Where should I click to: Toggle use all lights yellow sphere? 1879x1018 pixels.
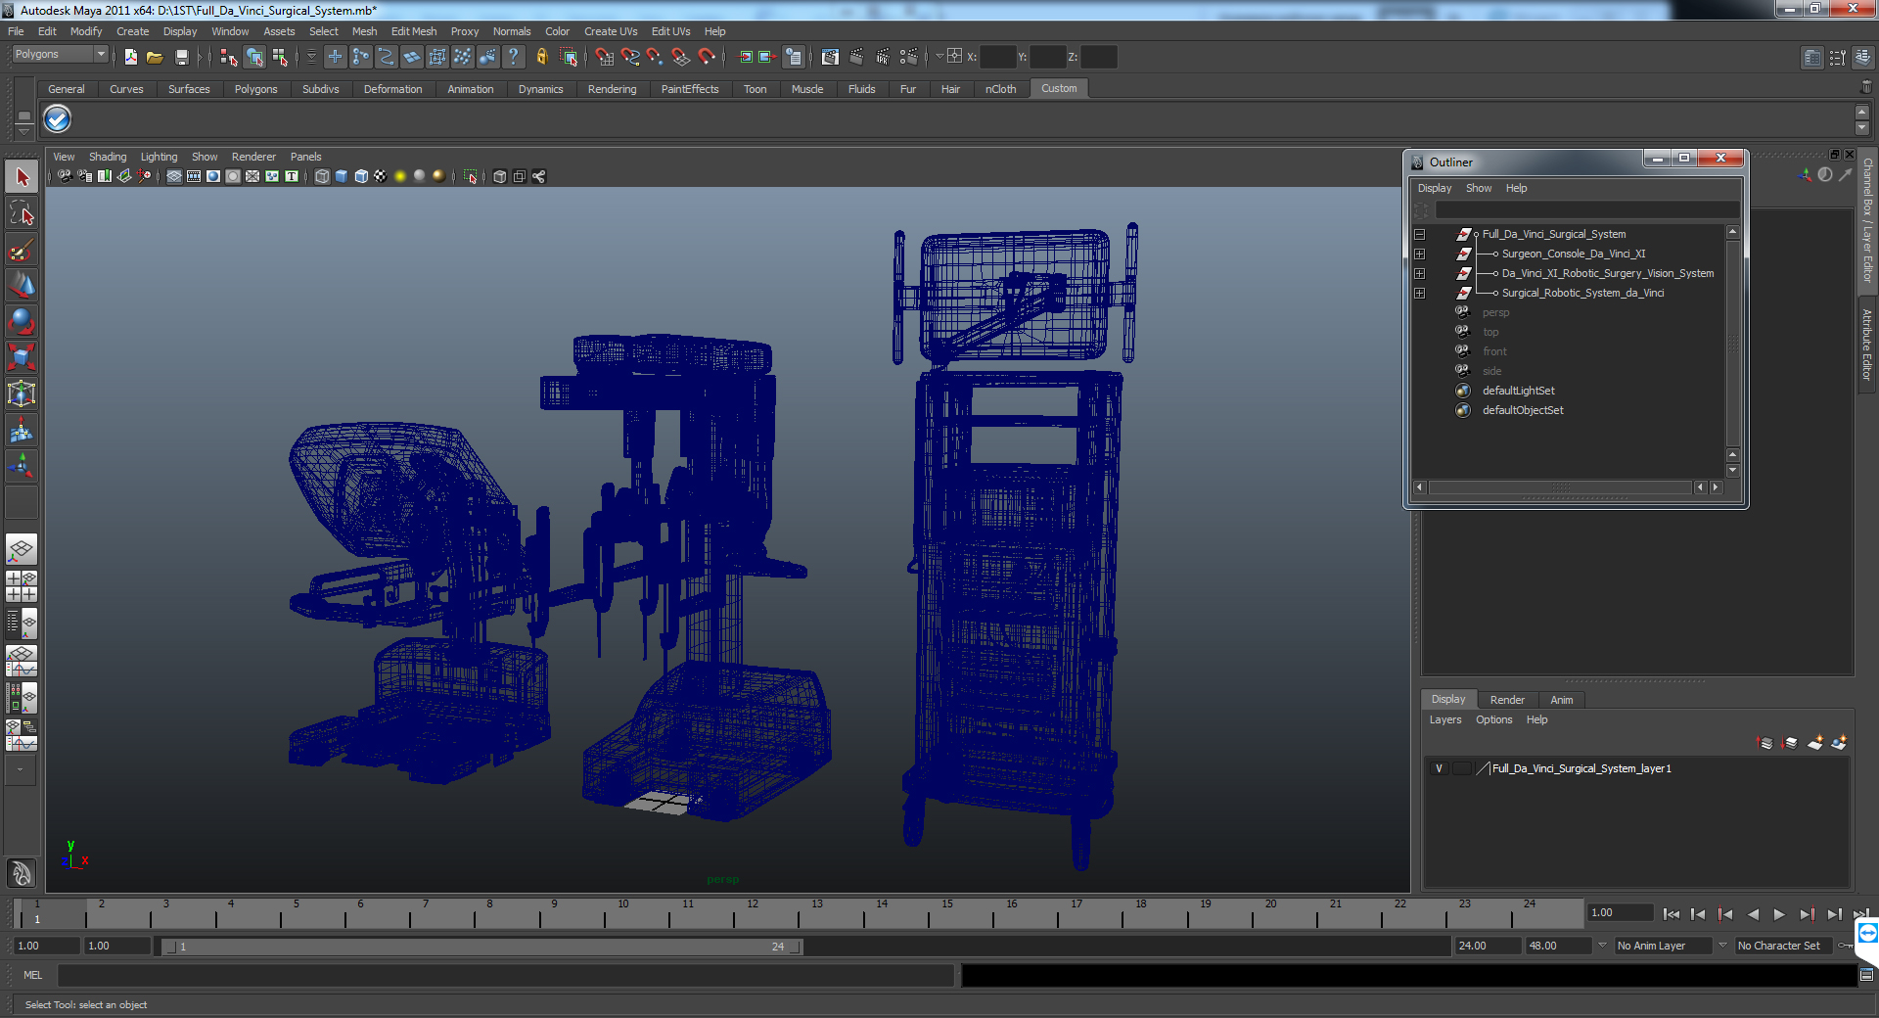pos(400,176)
